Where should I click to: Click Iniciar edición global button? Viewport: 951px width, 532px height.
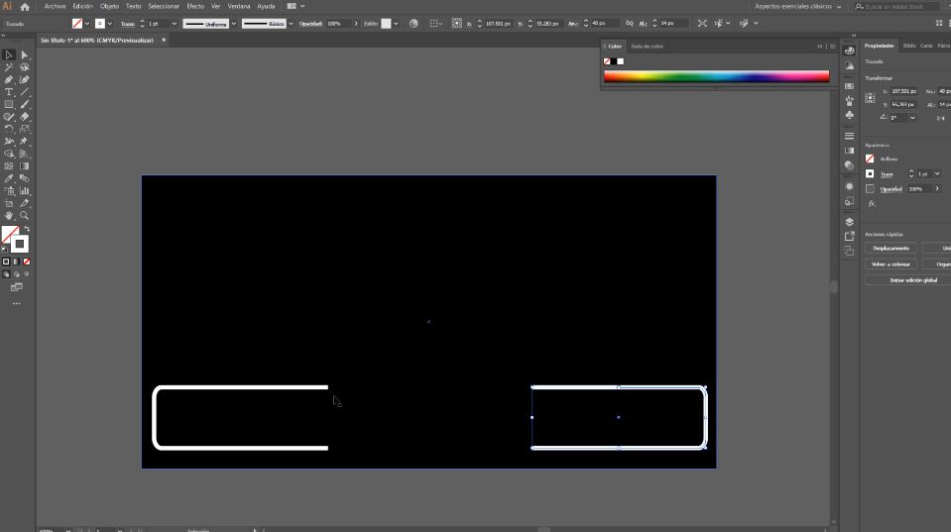tap(913, 280)
